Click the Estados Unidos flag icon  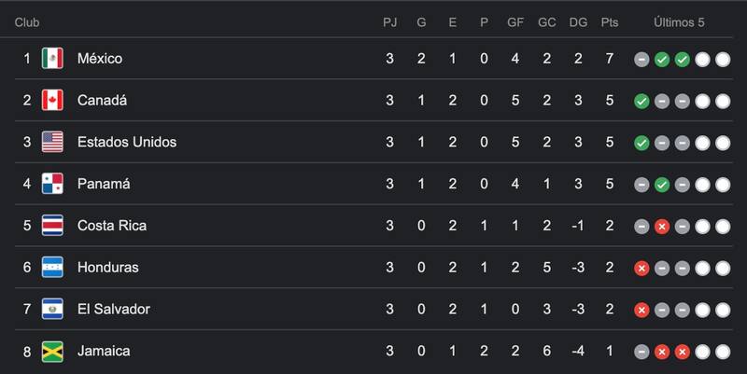[x=52, y=143]
